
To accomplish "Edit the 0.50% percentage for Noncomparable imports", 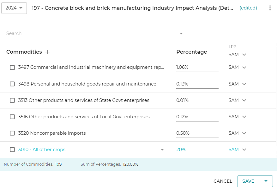I will pos(197,133).
